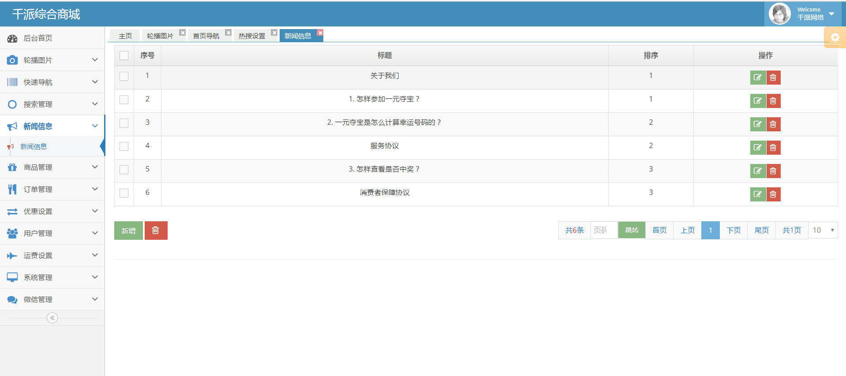Click the edit icon for 关于我们 row
The image size is (846, 376).
[x=757, y=78]
